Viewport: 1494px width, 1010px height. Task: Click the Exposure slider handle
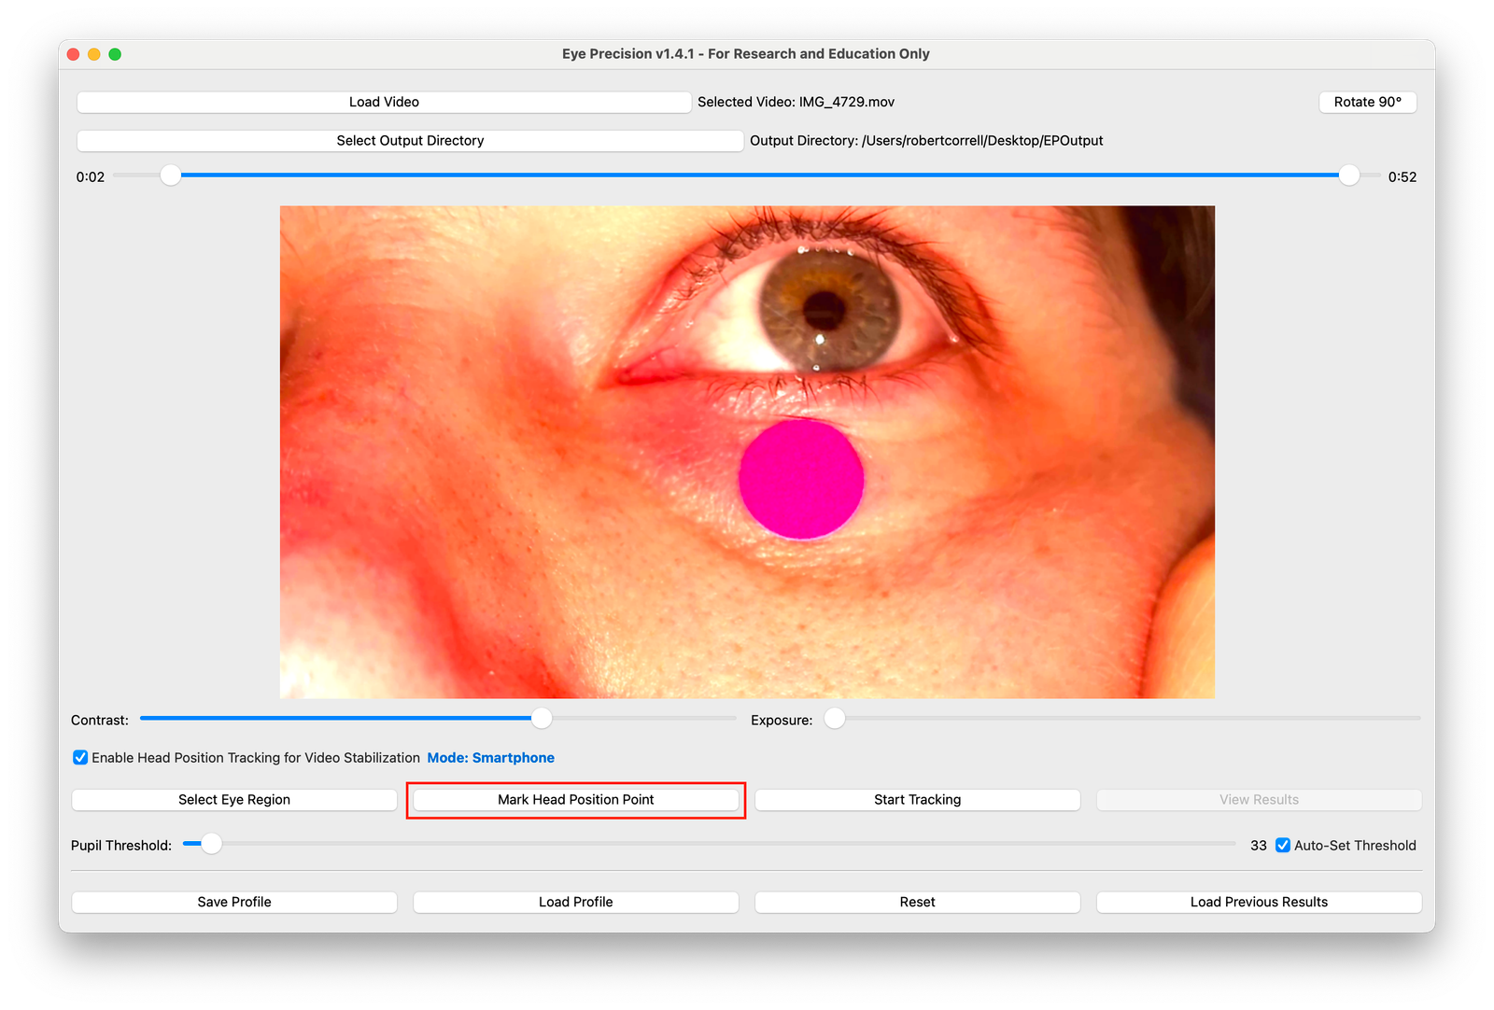834,718
